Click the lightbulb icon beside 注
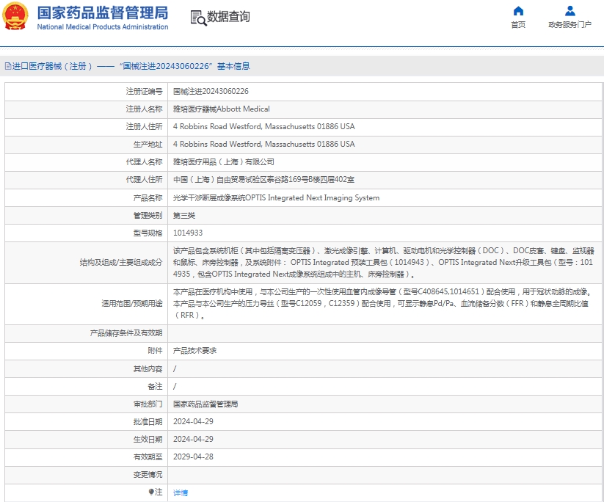This screenshot has height=502, width=604. click(x=152, y=493)
